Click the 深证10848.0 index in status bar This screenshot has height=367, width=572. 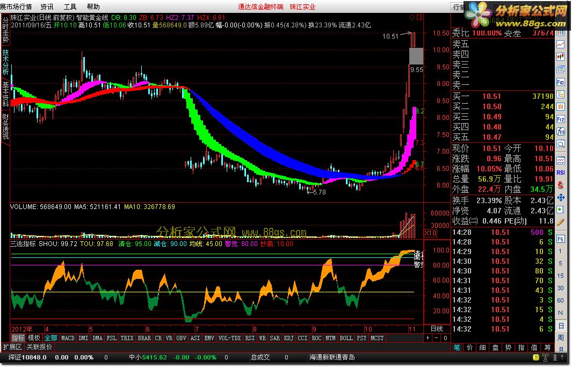click(27, 357)
